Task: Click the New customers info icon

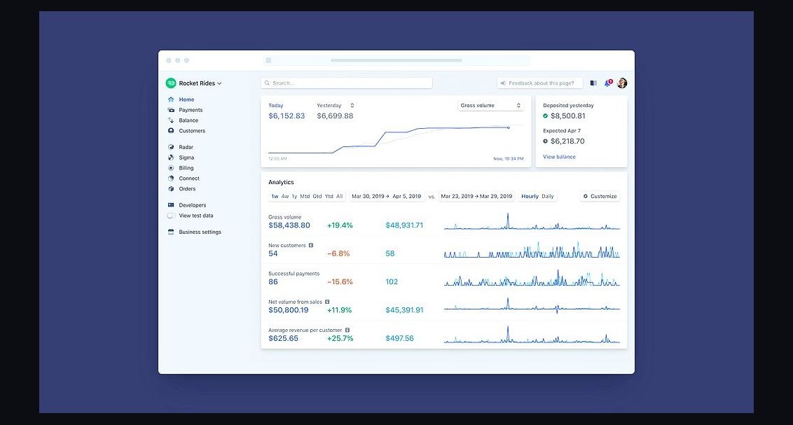Action: [311, 245]
